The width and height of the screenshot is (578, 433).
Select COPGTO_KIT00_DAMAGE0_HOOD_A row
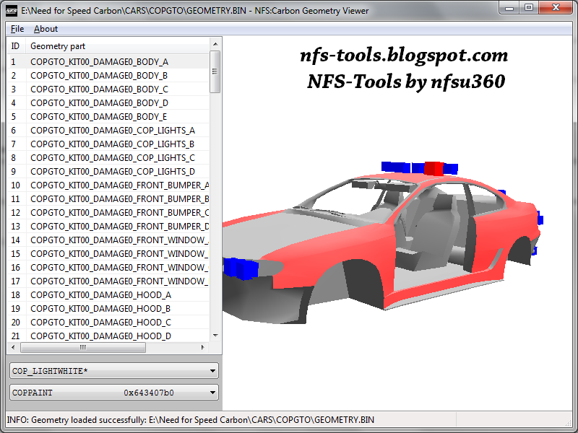tap(108, 294)
